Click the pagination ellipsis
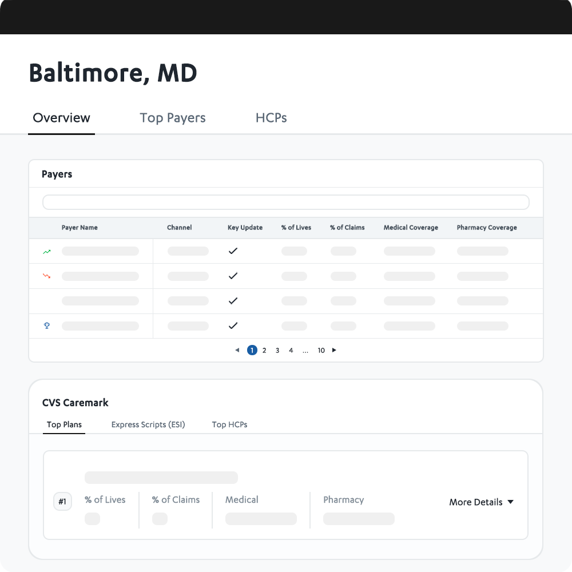Screen dimensions: 572x572 305,351
